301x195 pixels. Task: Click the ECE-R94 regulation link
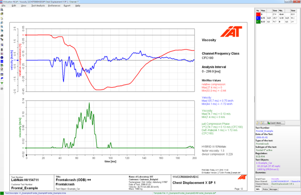click(x=260, y=157)
